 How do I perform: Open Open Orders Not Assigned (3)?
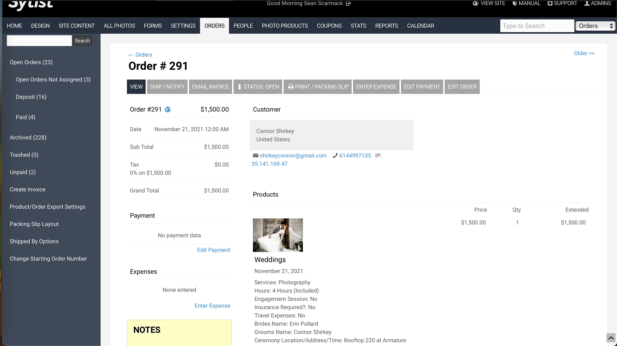tap(53, 80)
